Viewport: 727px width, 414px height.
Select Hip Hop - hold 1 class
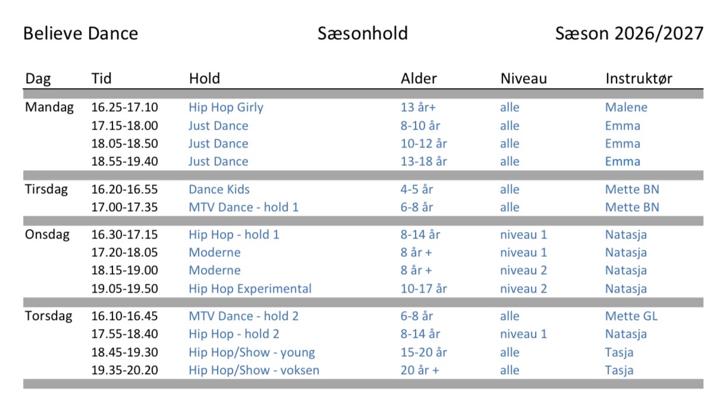(234, 234)
